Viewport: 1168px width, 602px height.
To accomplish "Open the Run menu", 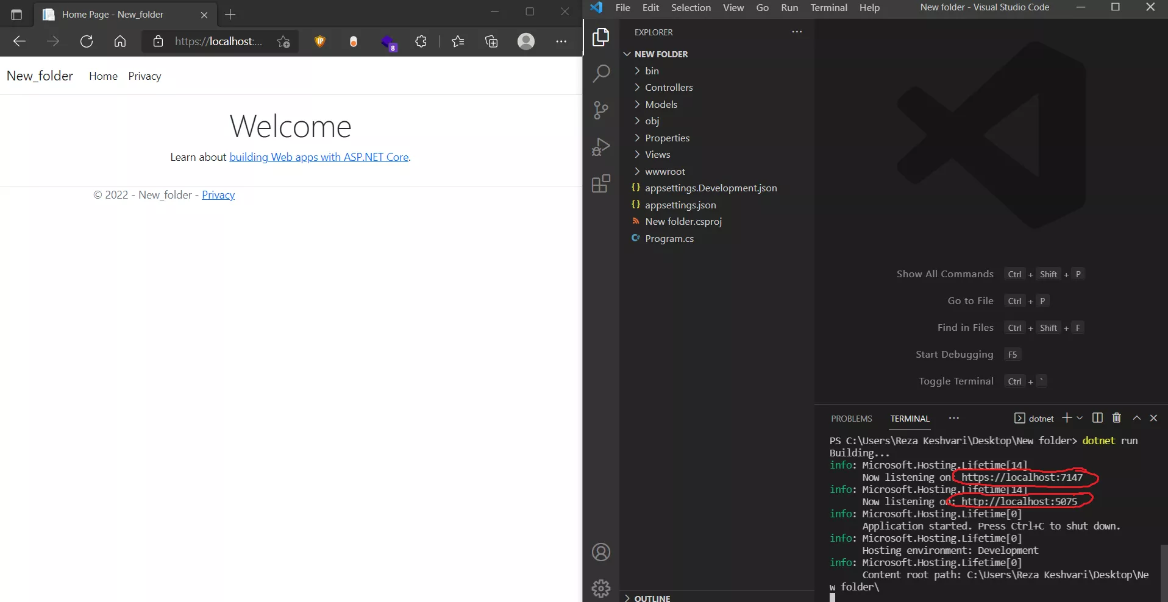I will click(789, 7).
